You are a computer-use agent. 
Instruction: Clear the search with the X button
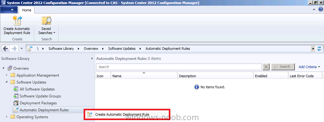click(x=266, y=67)
